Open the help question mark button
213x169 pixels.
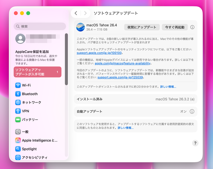click(x=195, y=143)
